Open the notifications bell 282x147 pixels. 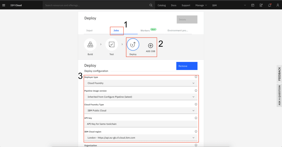[269, 5]
